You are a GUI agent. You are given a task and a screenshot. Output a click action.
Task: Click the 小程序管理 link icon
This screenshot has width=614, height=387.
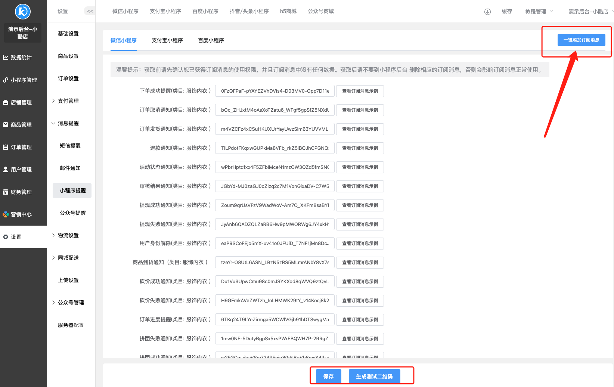[6, 80]
